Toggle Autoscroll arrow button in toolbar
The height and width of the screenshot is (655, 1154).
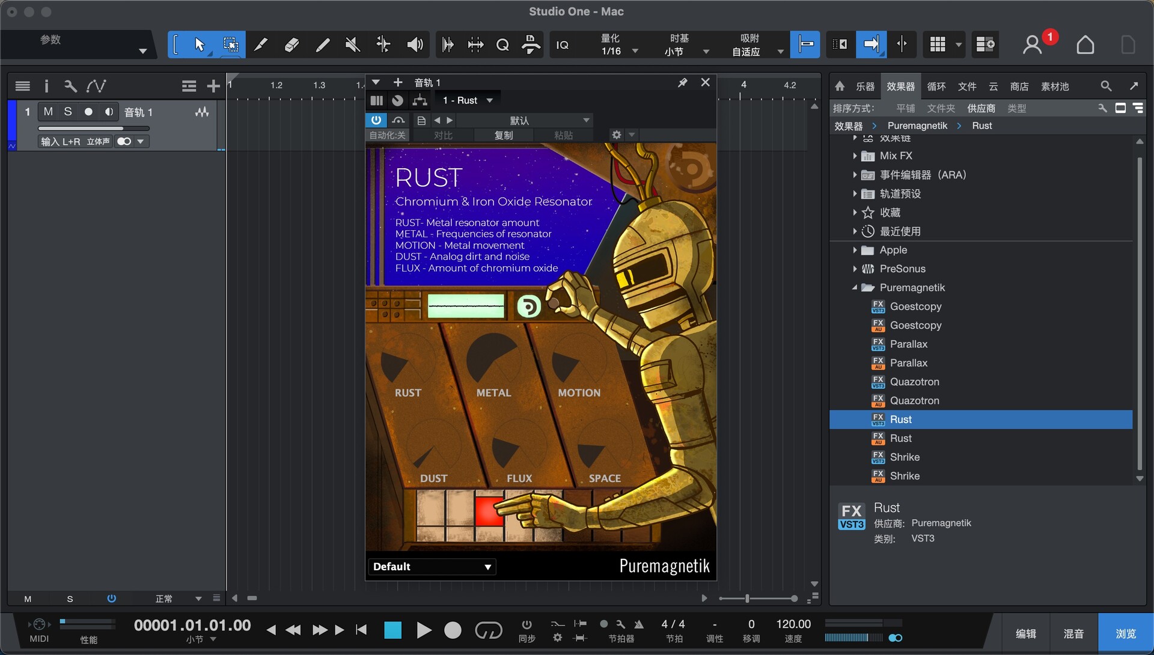(x=871, y=44)
